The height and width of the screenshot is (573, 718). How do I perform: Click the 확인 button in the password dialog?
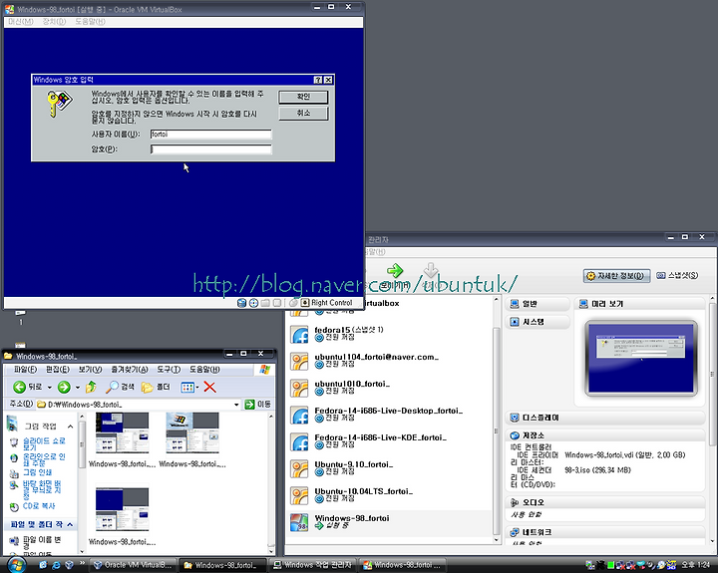tap(303, 97)
